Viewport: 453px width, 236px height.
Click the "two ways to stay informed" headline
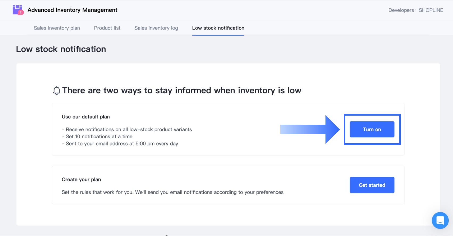pos(182,91)
